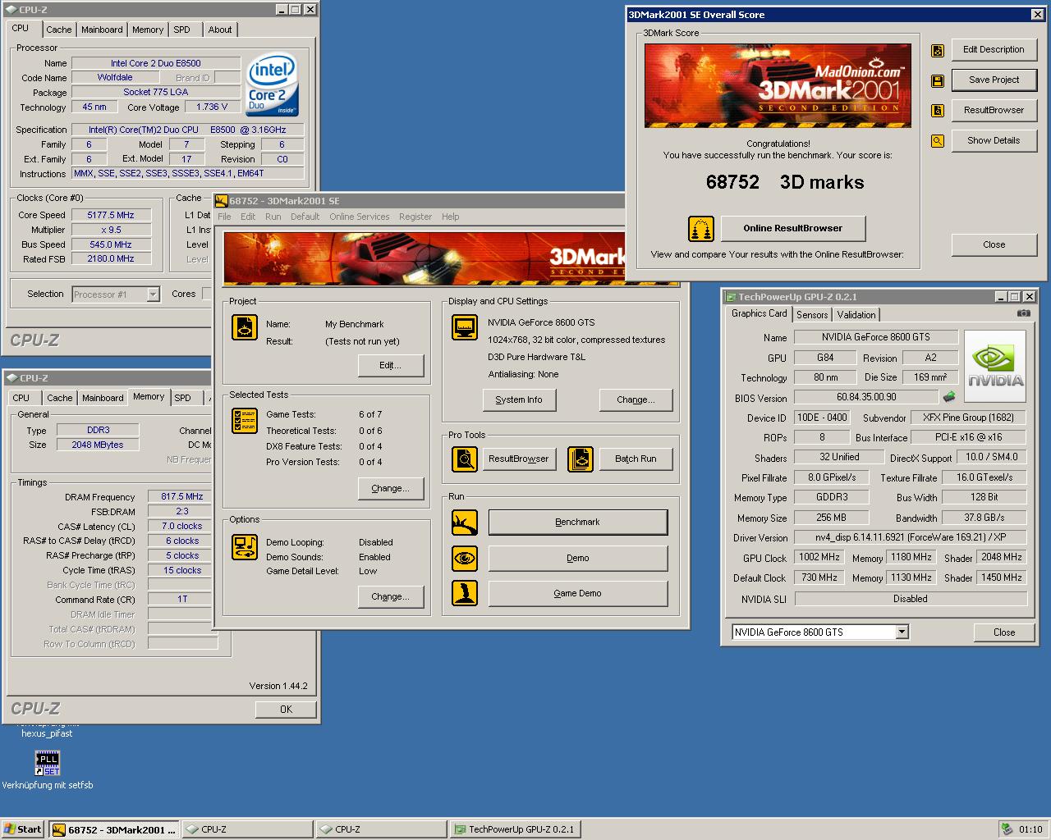This screenshot has width=1051, height=840.
Task: Click the Show Details magnifier icon
Action: point(938,141)
